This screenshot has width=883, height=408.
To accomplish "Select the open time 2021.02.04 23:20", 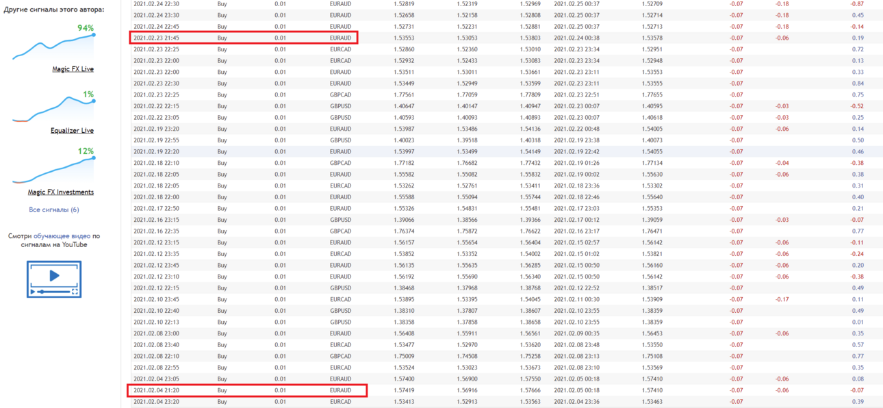I will click(156, 402).
